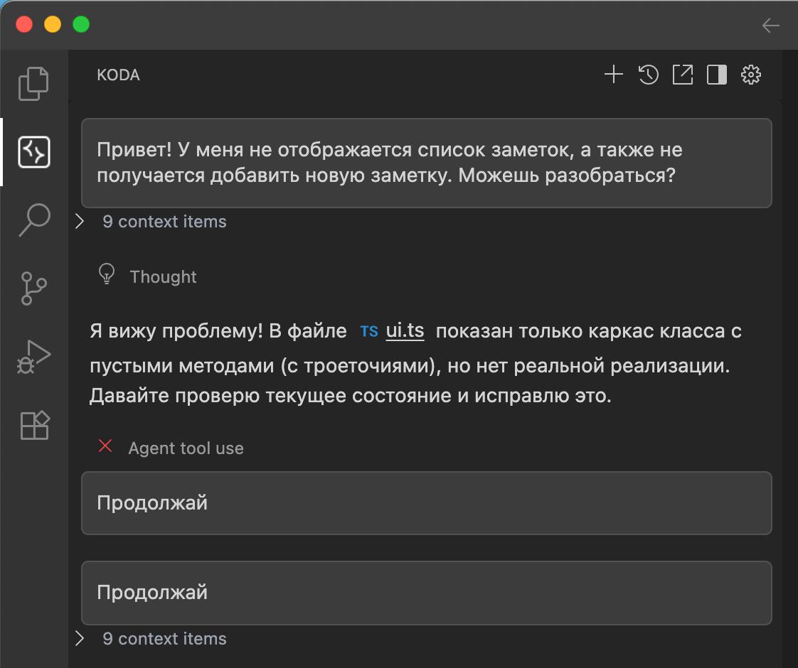Screen dimensions: 798x668
Task: Select the active KODA chat icon
Action: 33,152
